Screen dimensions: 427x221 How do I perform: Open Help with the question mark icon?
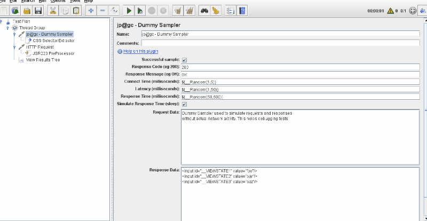(x=242, y=11)
